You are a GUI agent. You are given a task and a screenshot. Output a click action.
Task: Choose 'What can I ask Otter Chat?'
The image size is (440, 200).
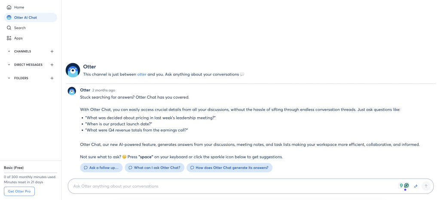(155, 167)
